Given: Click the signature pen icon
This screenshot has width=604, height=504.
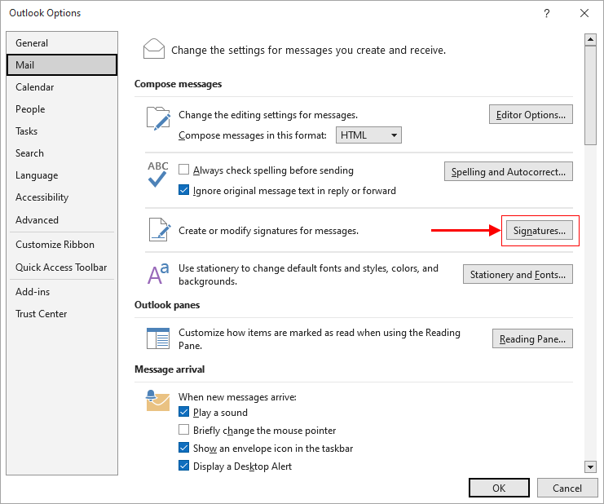Looking at the screenshot, I should point(157,230).
